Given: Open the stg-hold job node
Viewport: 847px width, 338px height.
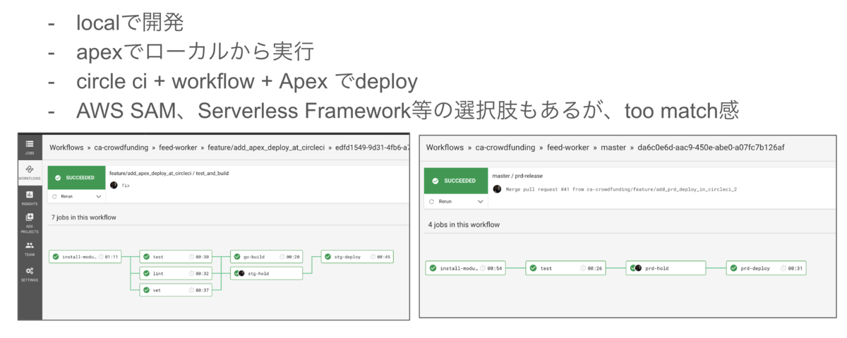Looking at the screenshot, I should click(x=267, y=273).
